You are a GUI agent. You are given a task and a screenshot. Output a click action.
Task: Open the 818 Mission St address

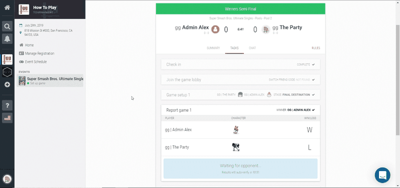coord(48,32)
